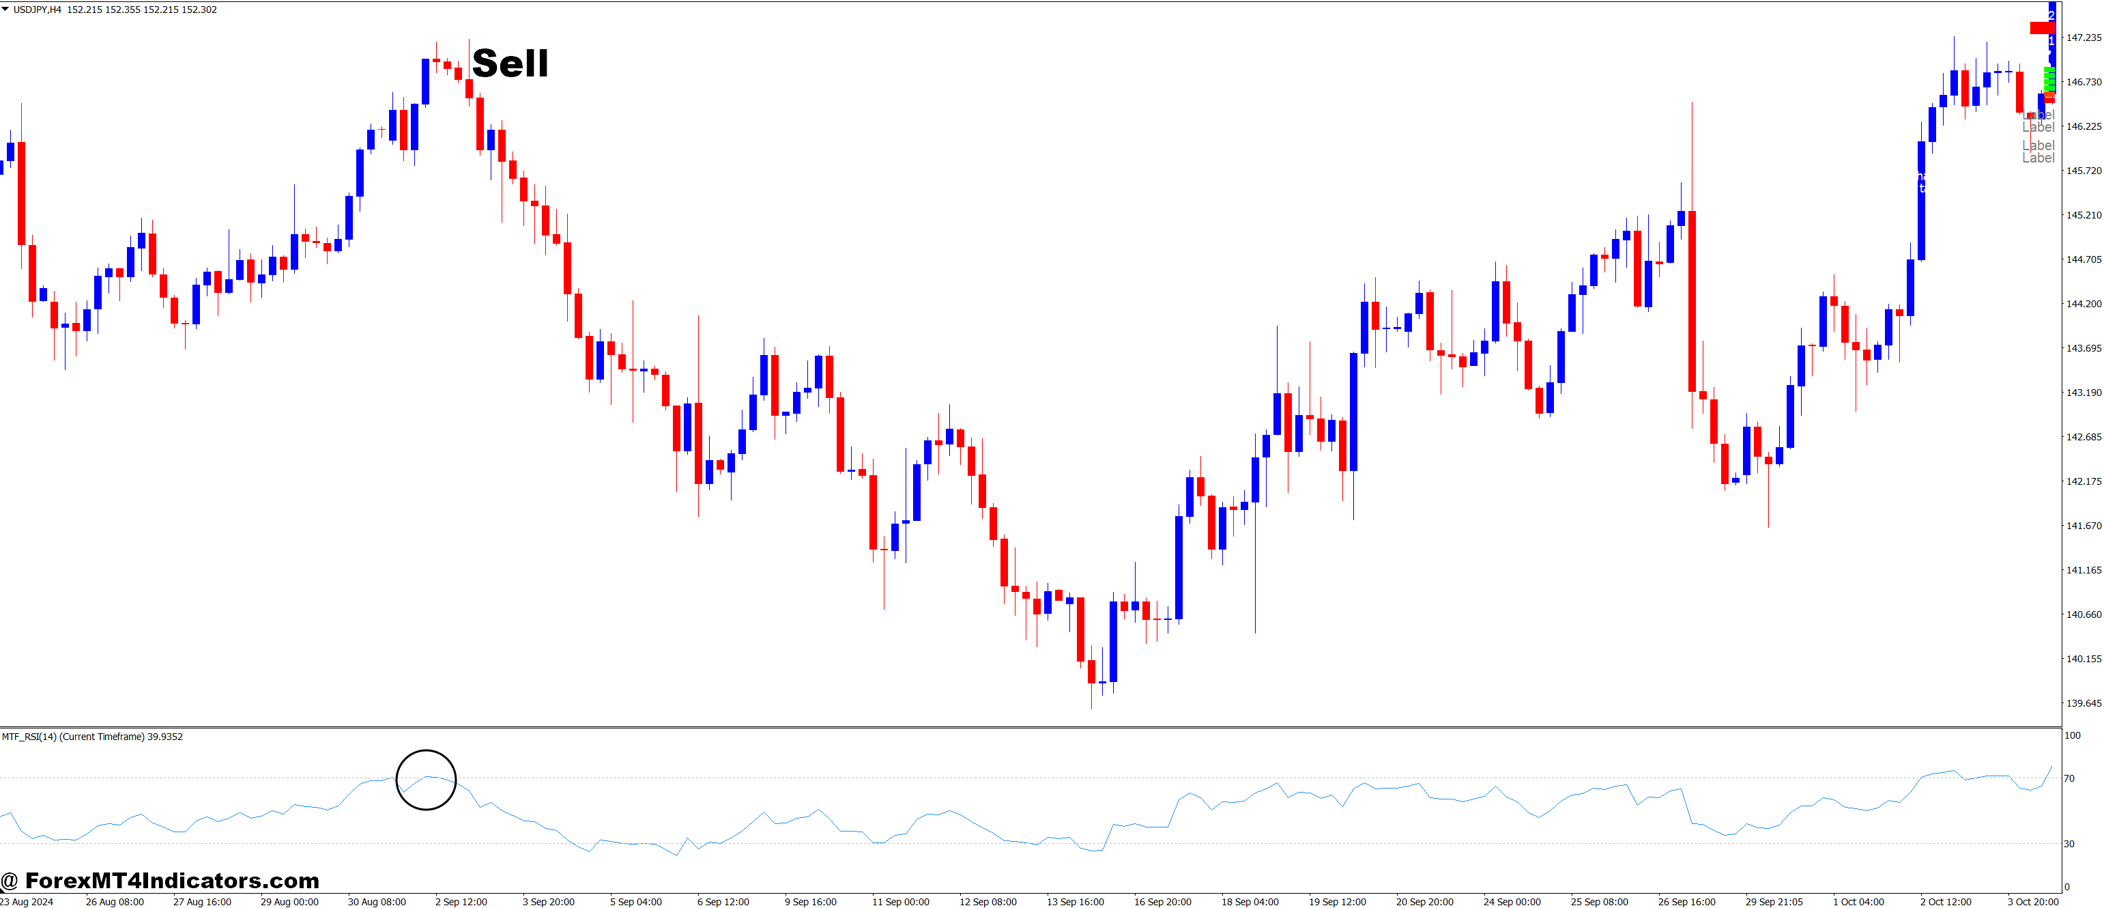Click the 143.190 price axis label
Screen dimensions: 2104x908
2084,393
